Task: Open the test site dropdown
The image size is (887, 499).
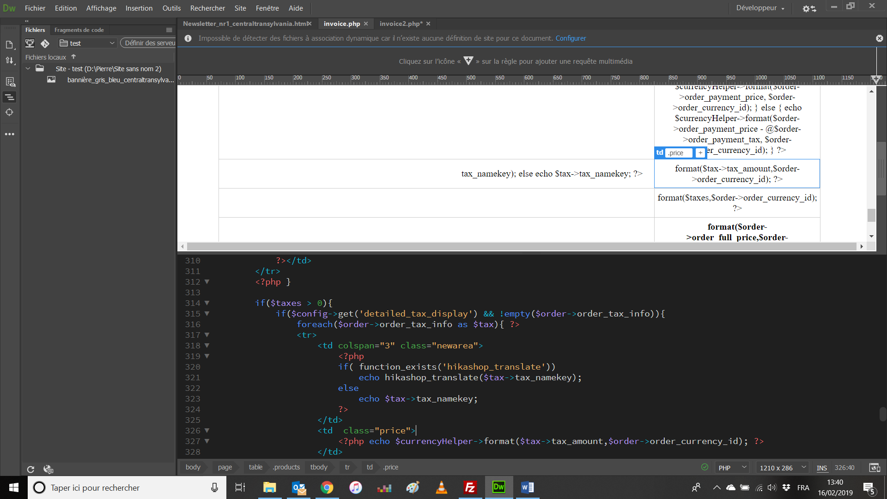Action: [88, 43]
